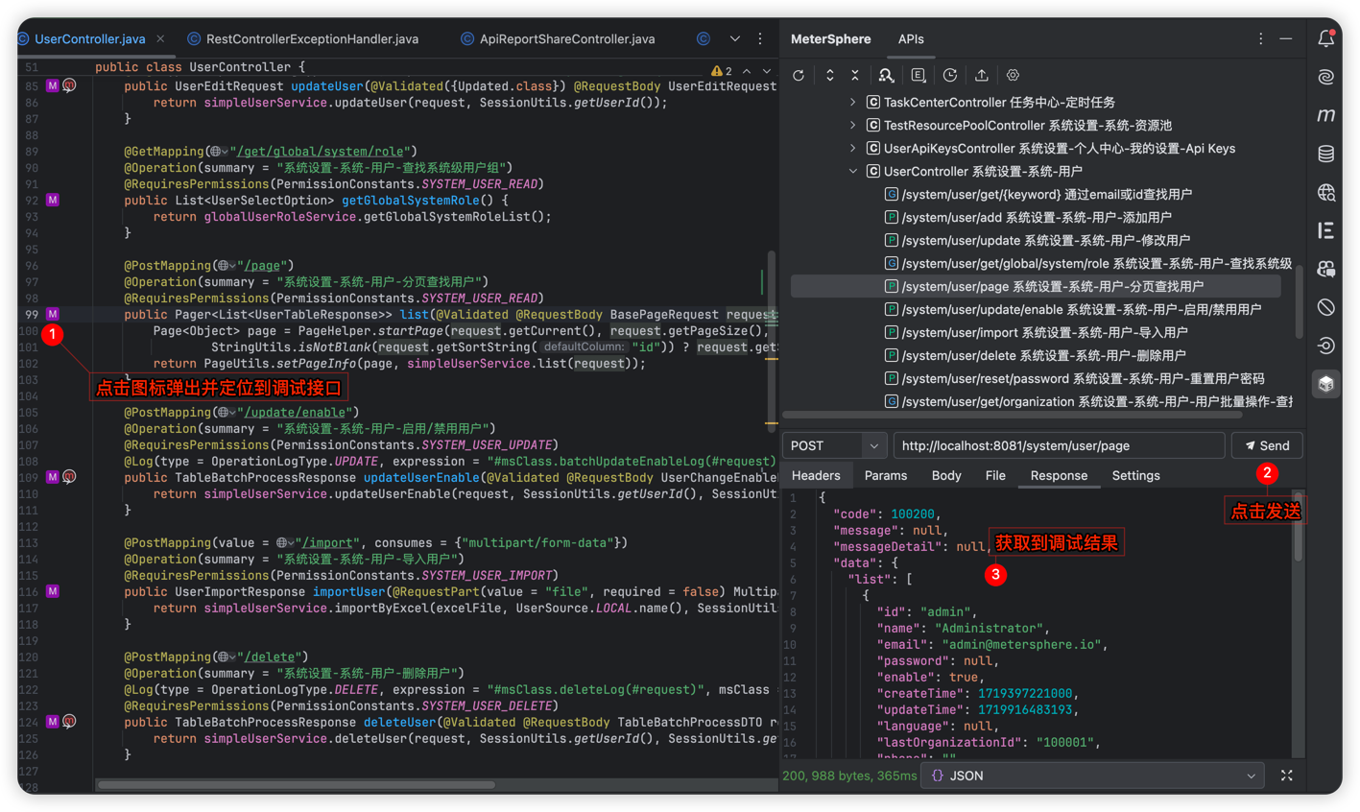The image size is (1360, 812).
Task: Open request history clock icon
Action: click(x=950, y=75)
